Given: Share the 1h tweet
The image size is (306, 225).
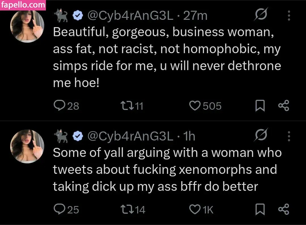Looking at the screenshot, I should tap(283, 209).
